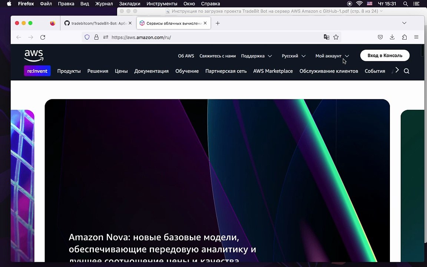Open Обучение navigation item
This screenshot has height=267, width=427.
tap(187, 71)
